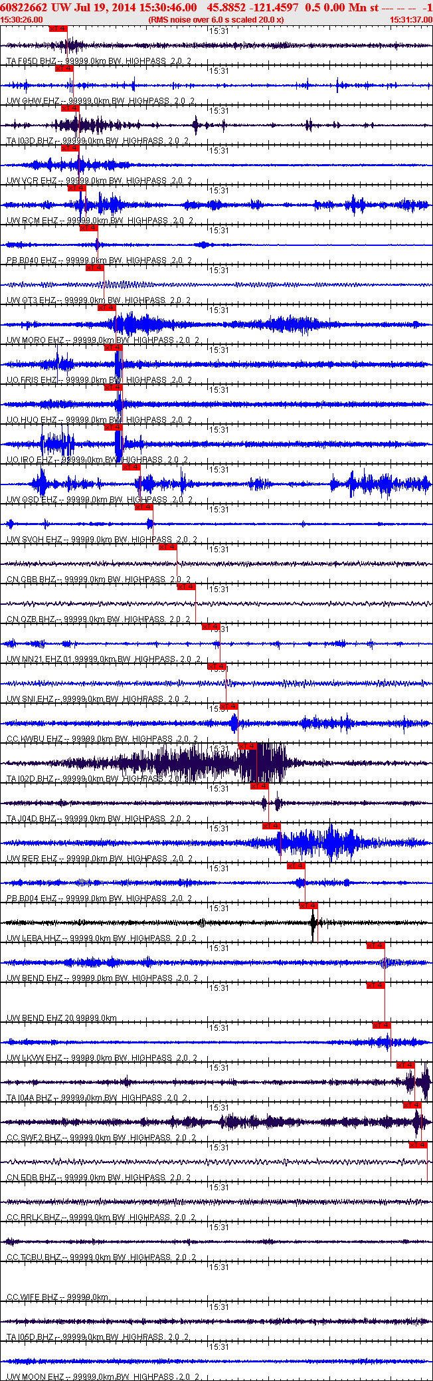Click red pick marker on UW LEBA trace

[x=308, y=906]
